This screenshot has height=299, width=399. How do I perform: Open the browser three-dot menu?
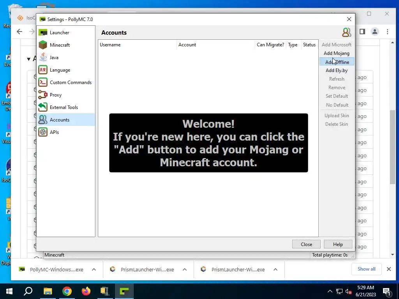point(387,32)
